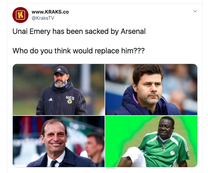Click the NES initials on the jacket

click(x=70, y=98)
